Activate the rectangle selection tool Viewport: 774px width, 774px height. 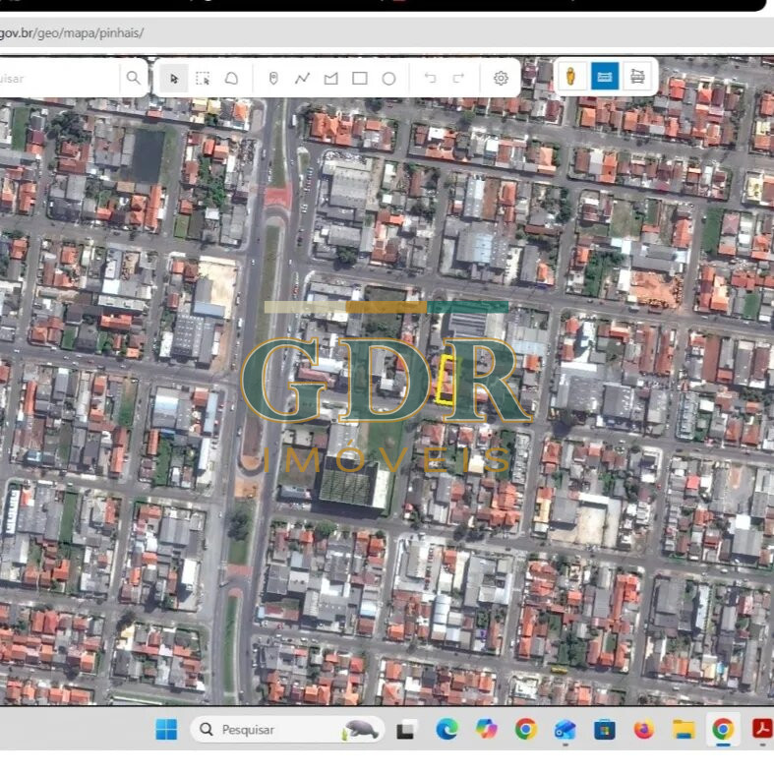pyautogui.click(x=203, y=79)
